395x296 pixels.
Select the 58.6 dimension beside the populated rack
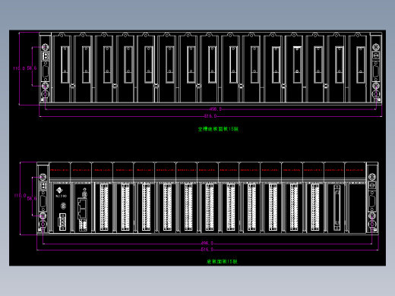tap(32, 199)
